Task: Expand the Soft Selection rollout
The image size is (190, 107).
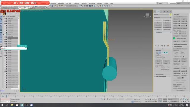Action: [159, 74]
